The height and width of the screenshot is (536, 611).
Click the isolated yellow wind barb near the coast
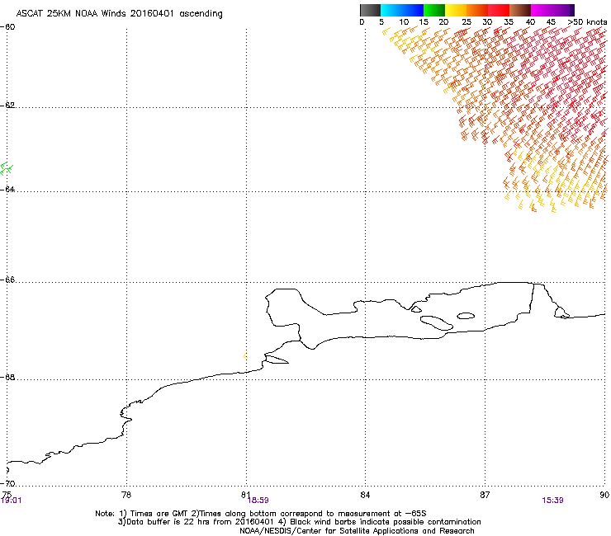244,355
